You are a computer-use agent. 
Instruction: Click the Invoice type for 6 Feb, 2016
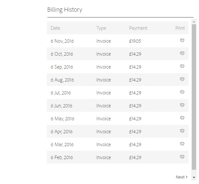click(104, 157)
